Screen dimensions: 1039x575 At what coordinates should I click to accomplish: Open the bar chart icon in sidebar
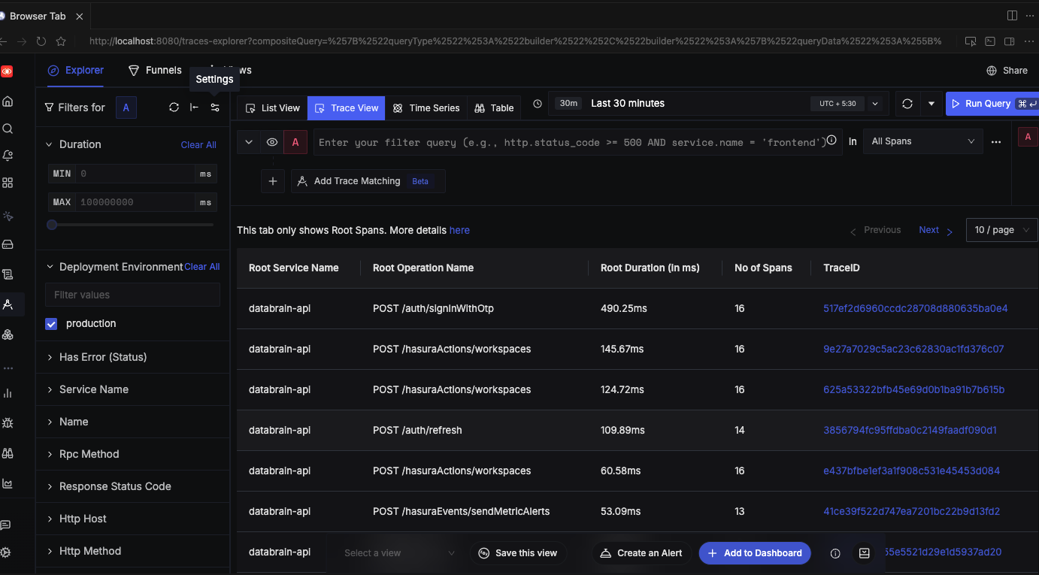(x=8, y=393)
